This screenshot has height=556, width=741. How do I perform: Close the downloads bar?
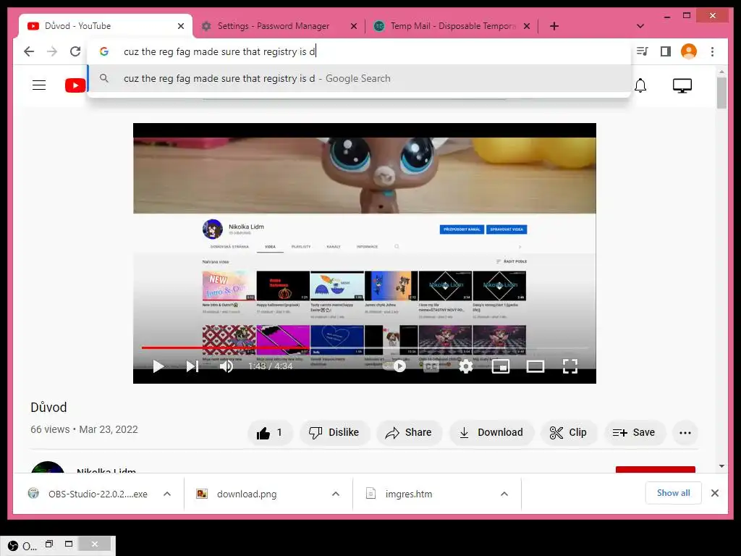pos(714,493)
